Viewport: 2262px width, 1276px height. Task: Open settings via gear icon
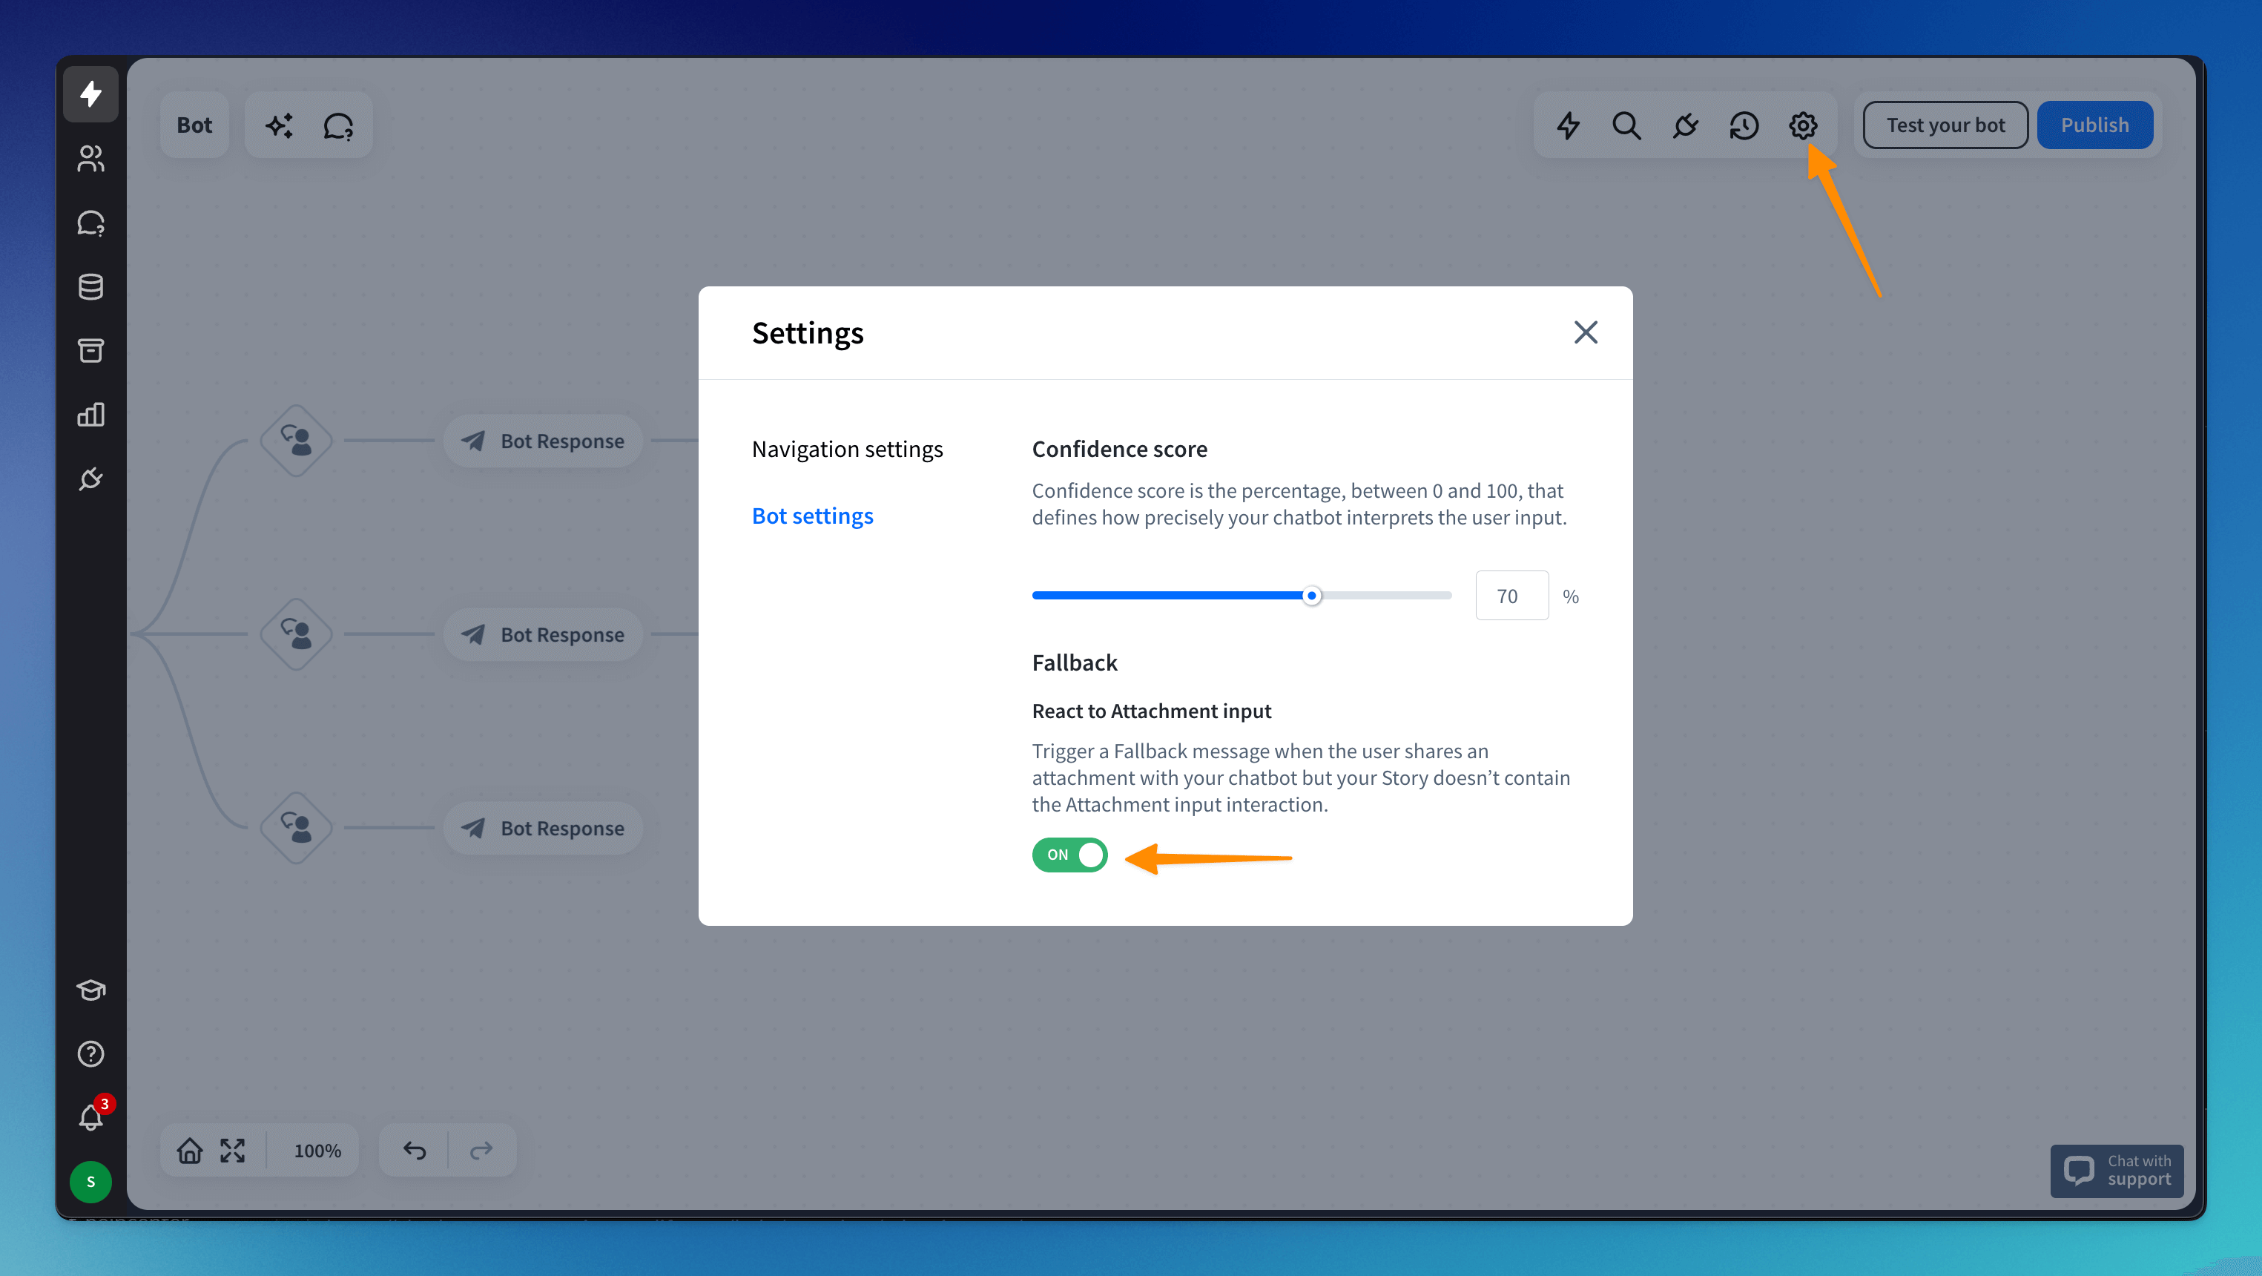pos(1803,125)
